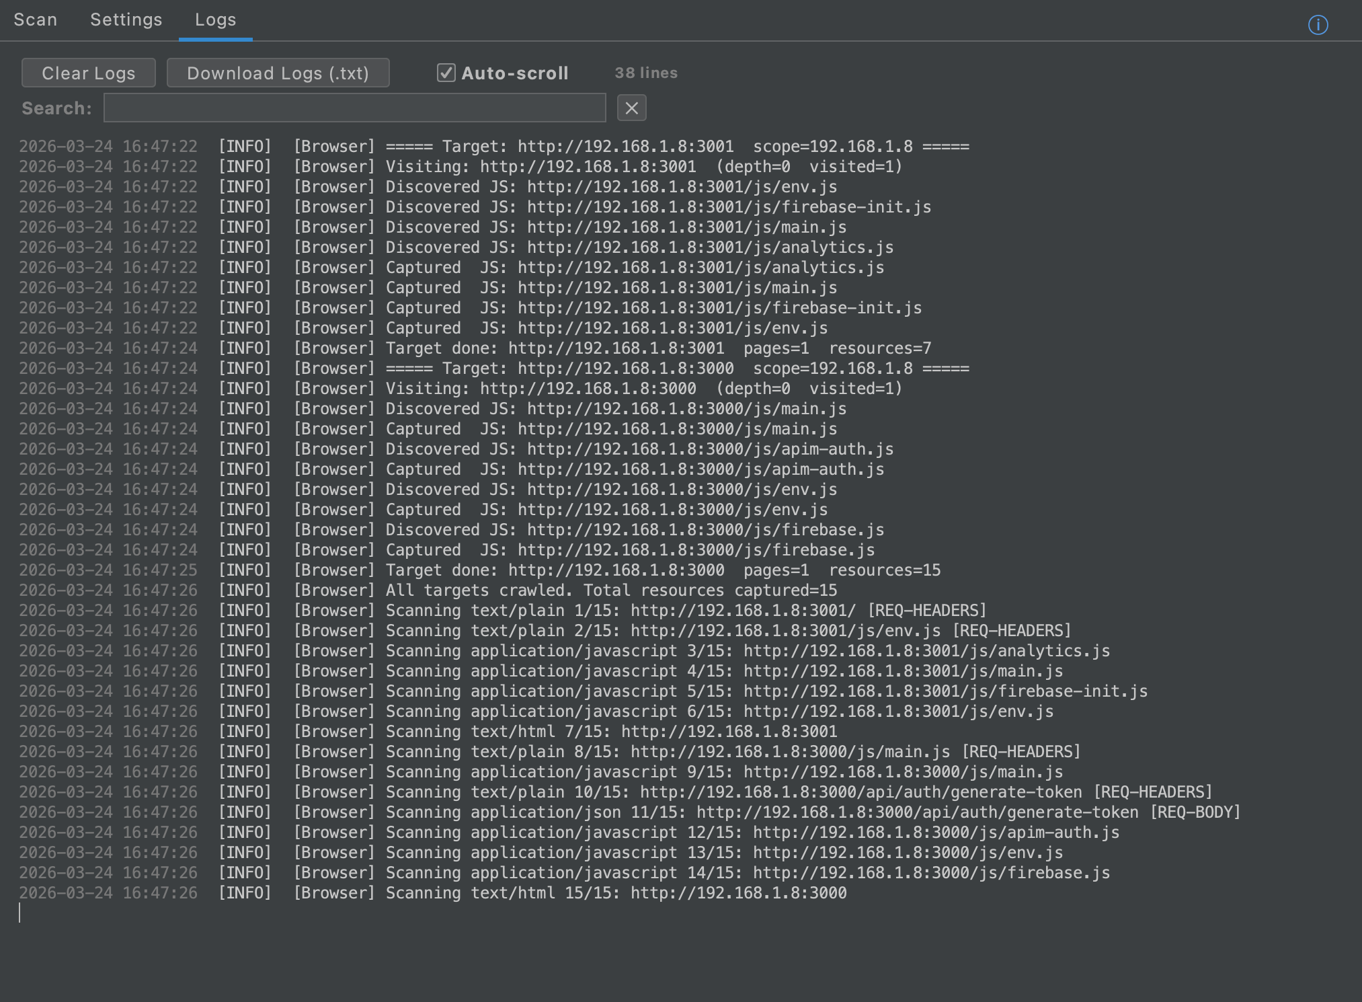This screenshot has height=1002, width=1362.
Task: Click Discovered JS 3000/js/firebase.js line
Action: tap(452, 530)
